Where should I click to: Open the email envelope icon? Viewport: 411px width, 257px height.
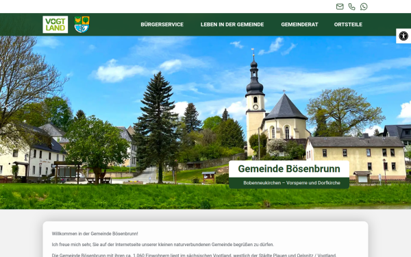340,7
